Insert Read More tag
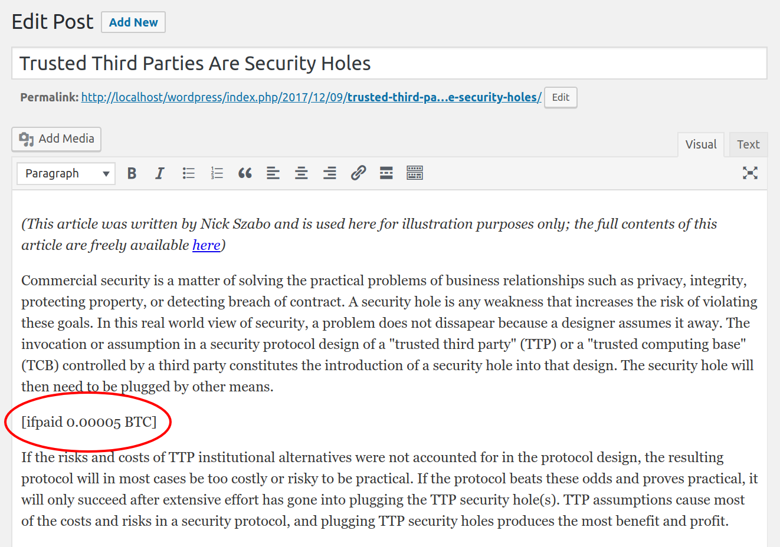The height and width of the screenshot is (547, 780). tap(386, 173)
